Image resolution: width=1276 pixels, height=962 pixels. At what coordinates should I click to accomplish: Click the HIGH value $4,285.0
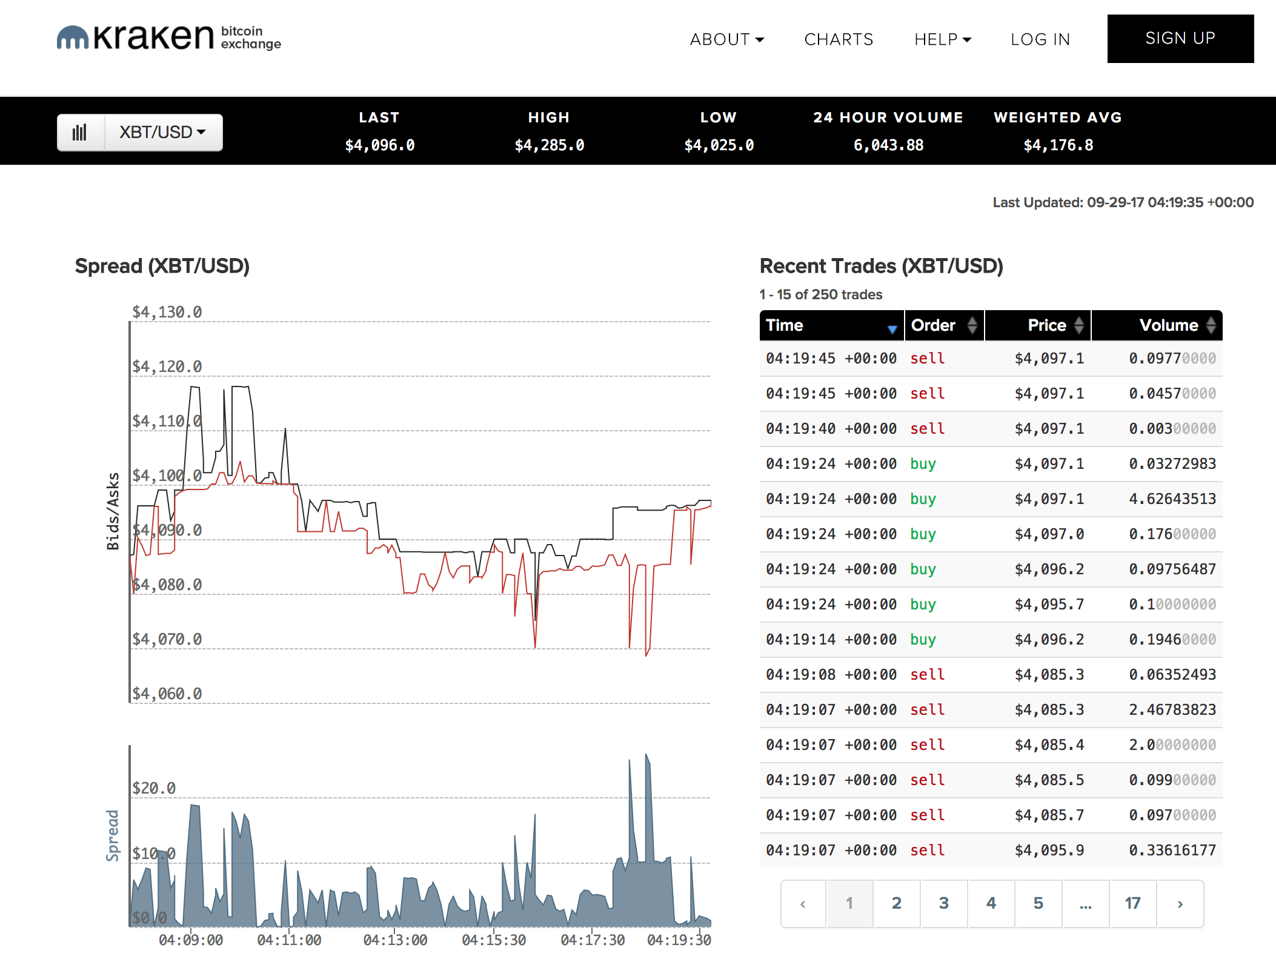coord(550,145)
